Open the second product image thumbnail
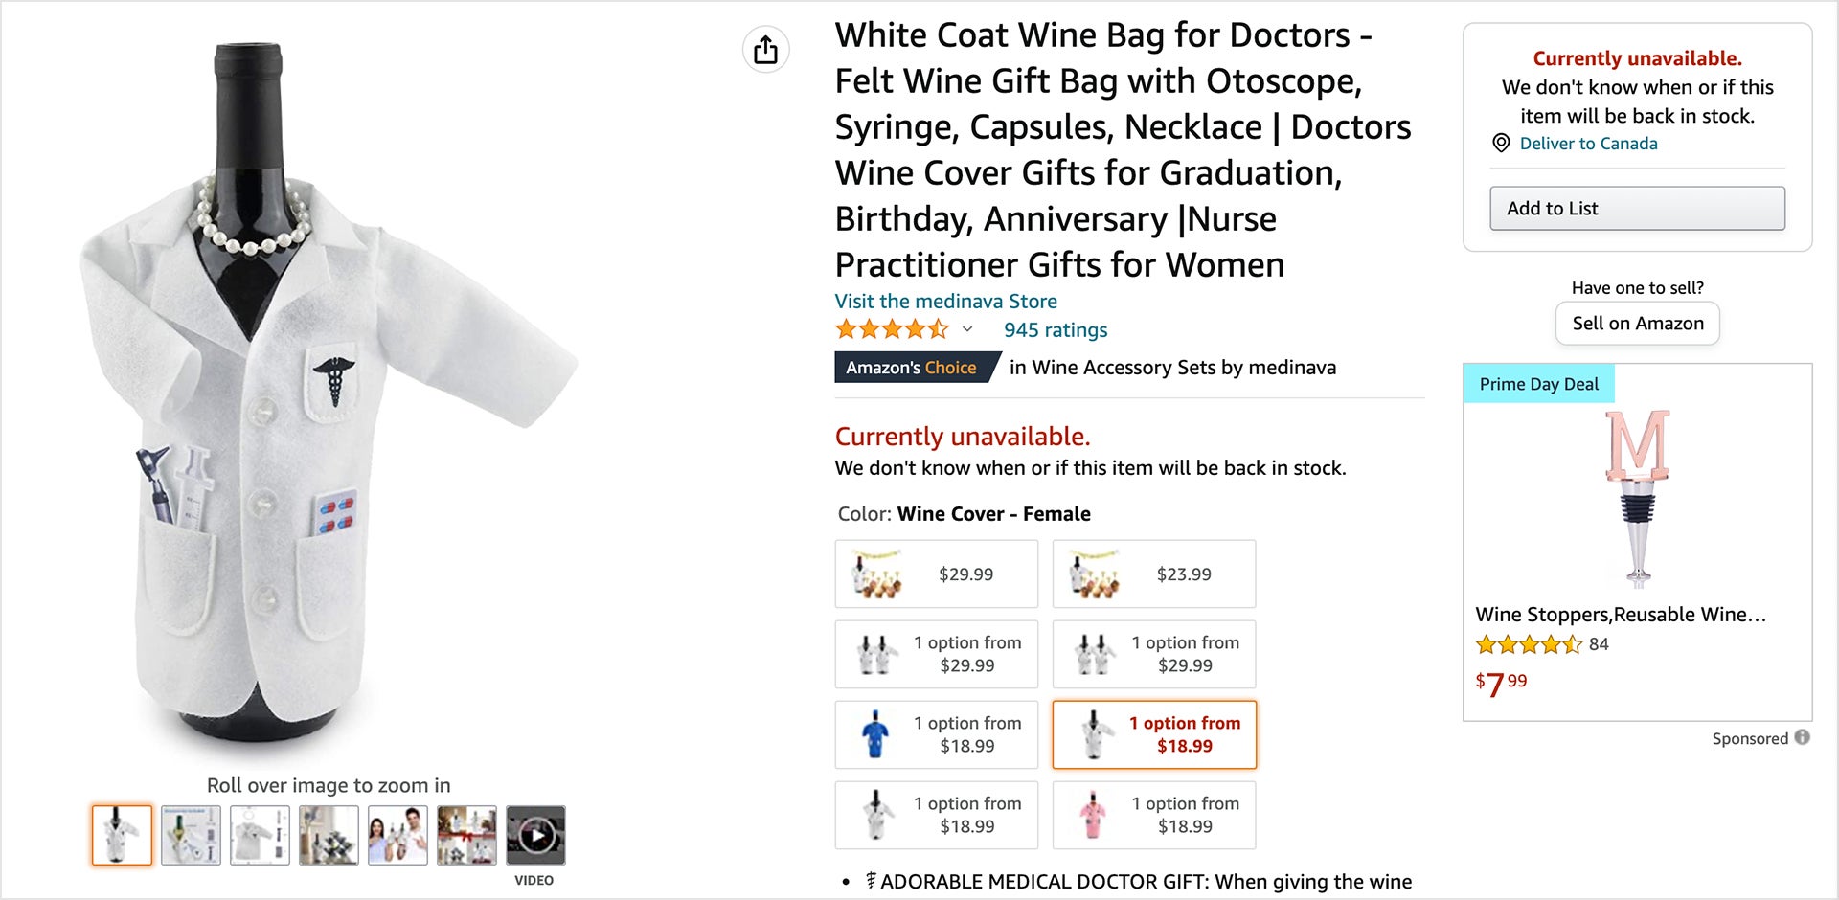This screenshot has height=900, width=1839. (191, 834)
